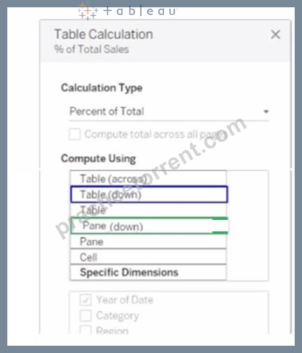Image resolution: width=302 pixels, height=353 pixels.
Task: Enable Compute total across all pages
Action: tap(75, 134)
